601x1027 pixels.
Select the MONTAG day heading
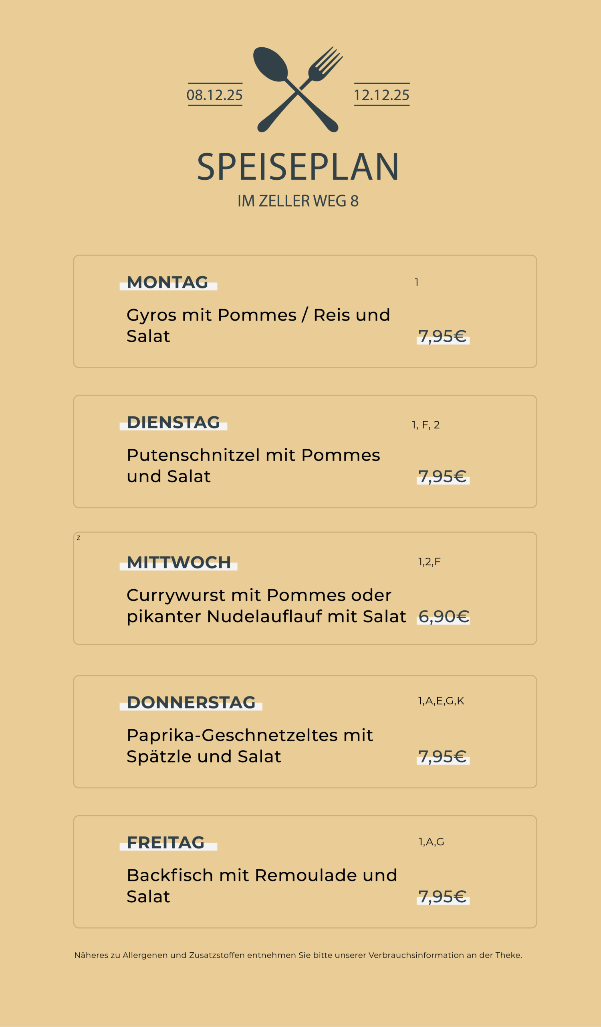167,282
